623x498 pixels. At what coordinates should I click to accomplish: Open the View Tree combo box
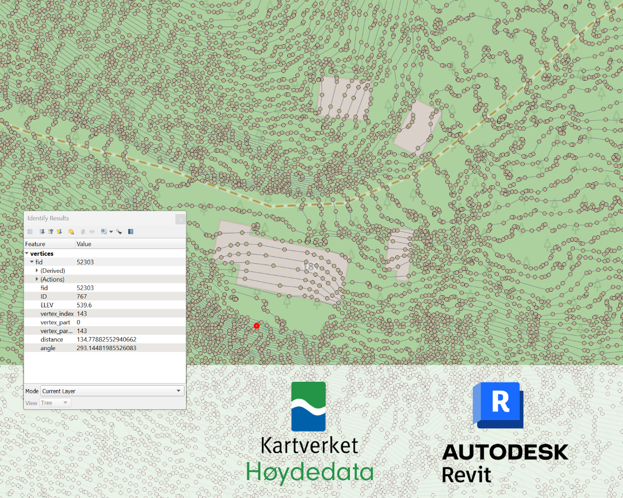tap(55, 403)
